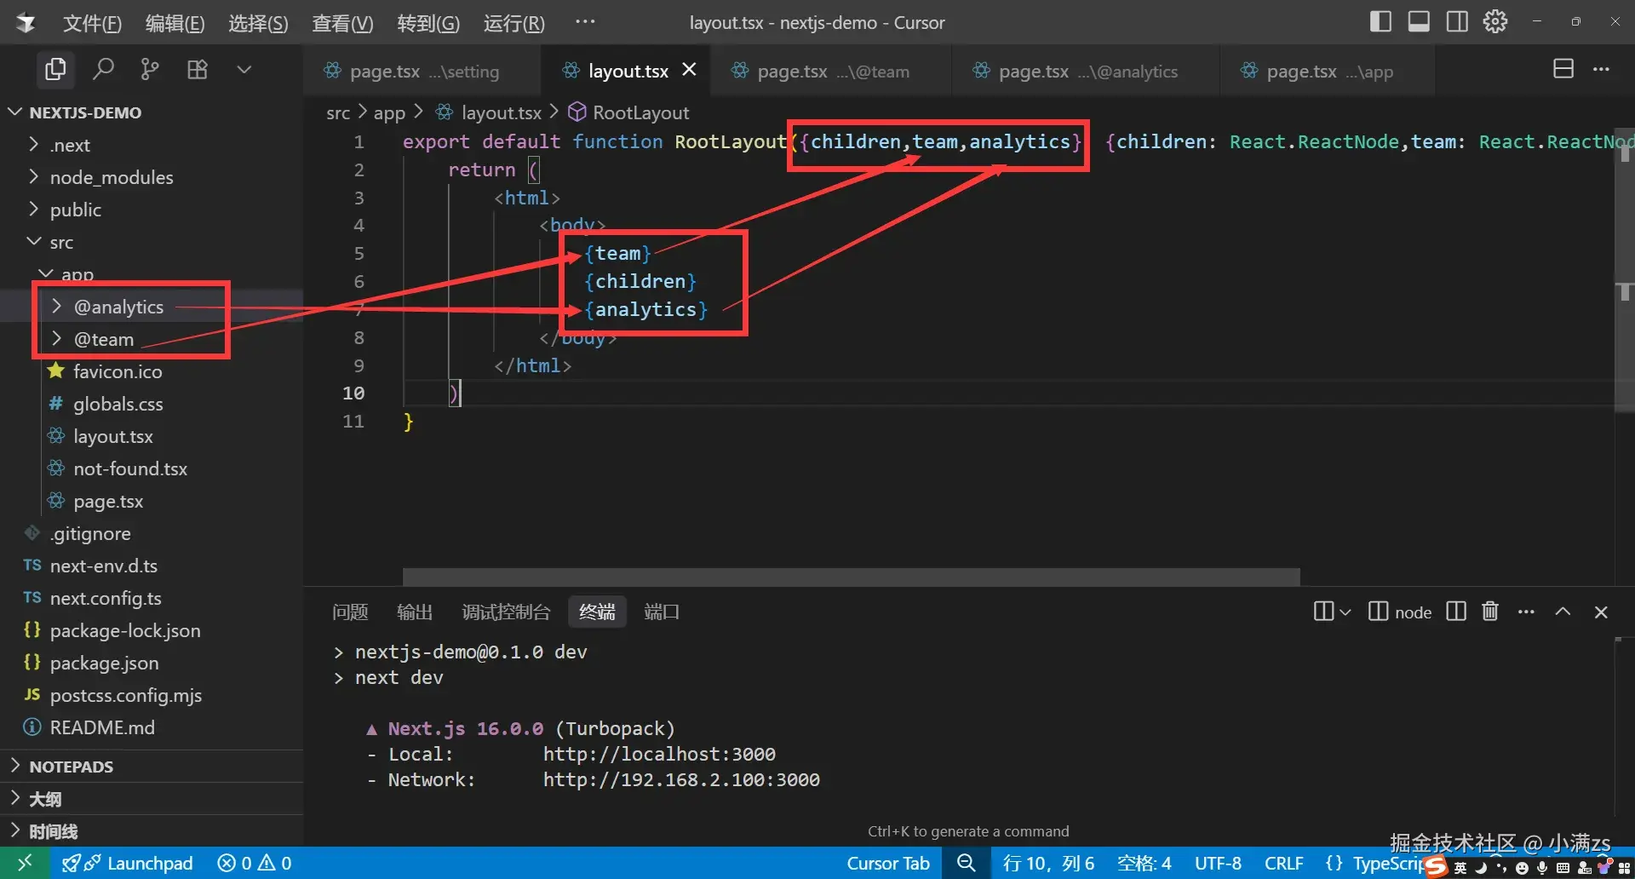Kill terminal with the trash icon
The width and height of the screenshot is (1635, 879).
(1489, 612)
